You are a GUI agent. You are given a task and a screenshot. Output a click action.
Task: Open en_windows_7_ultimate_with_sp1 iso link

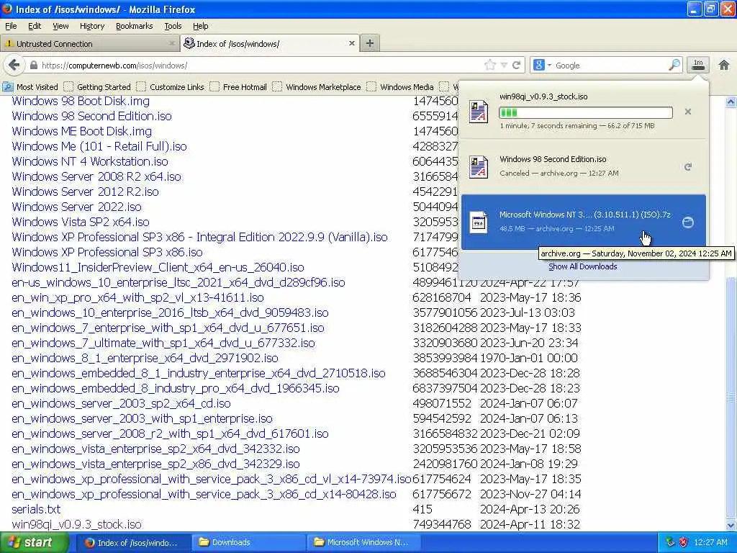click(163, 343)
